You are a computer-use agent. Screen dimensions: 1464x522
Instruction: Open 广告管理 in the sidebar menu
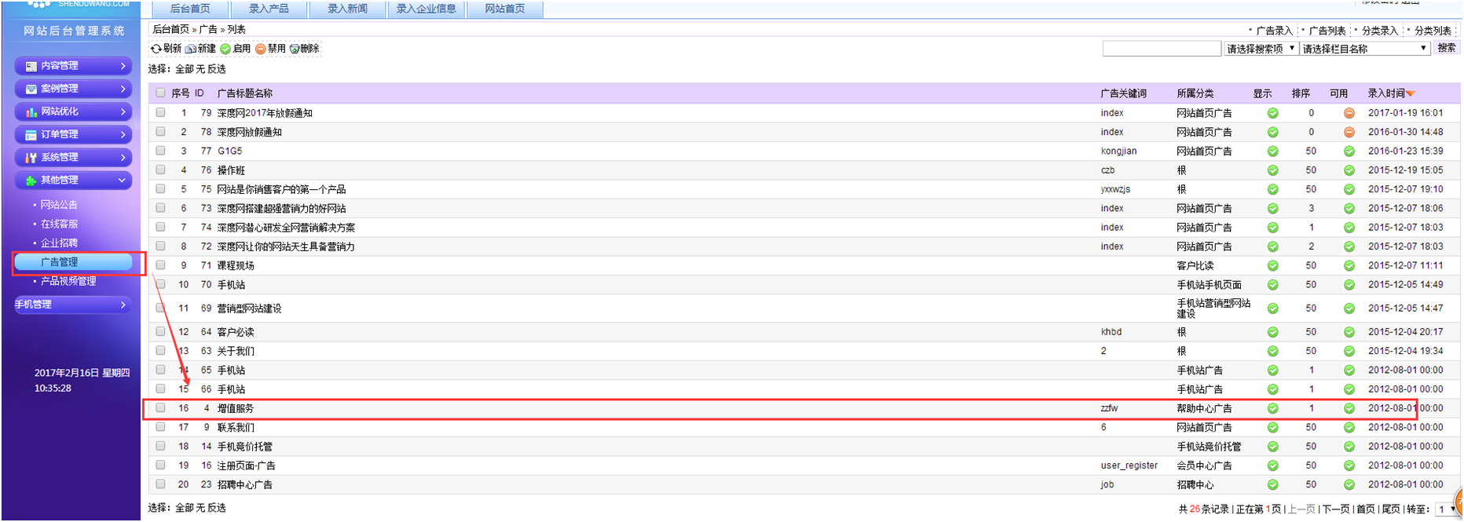[x=60, y=262]
